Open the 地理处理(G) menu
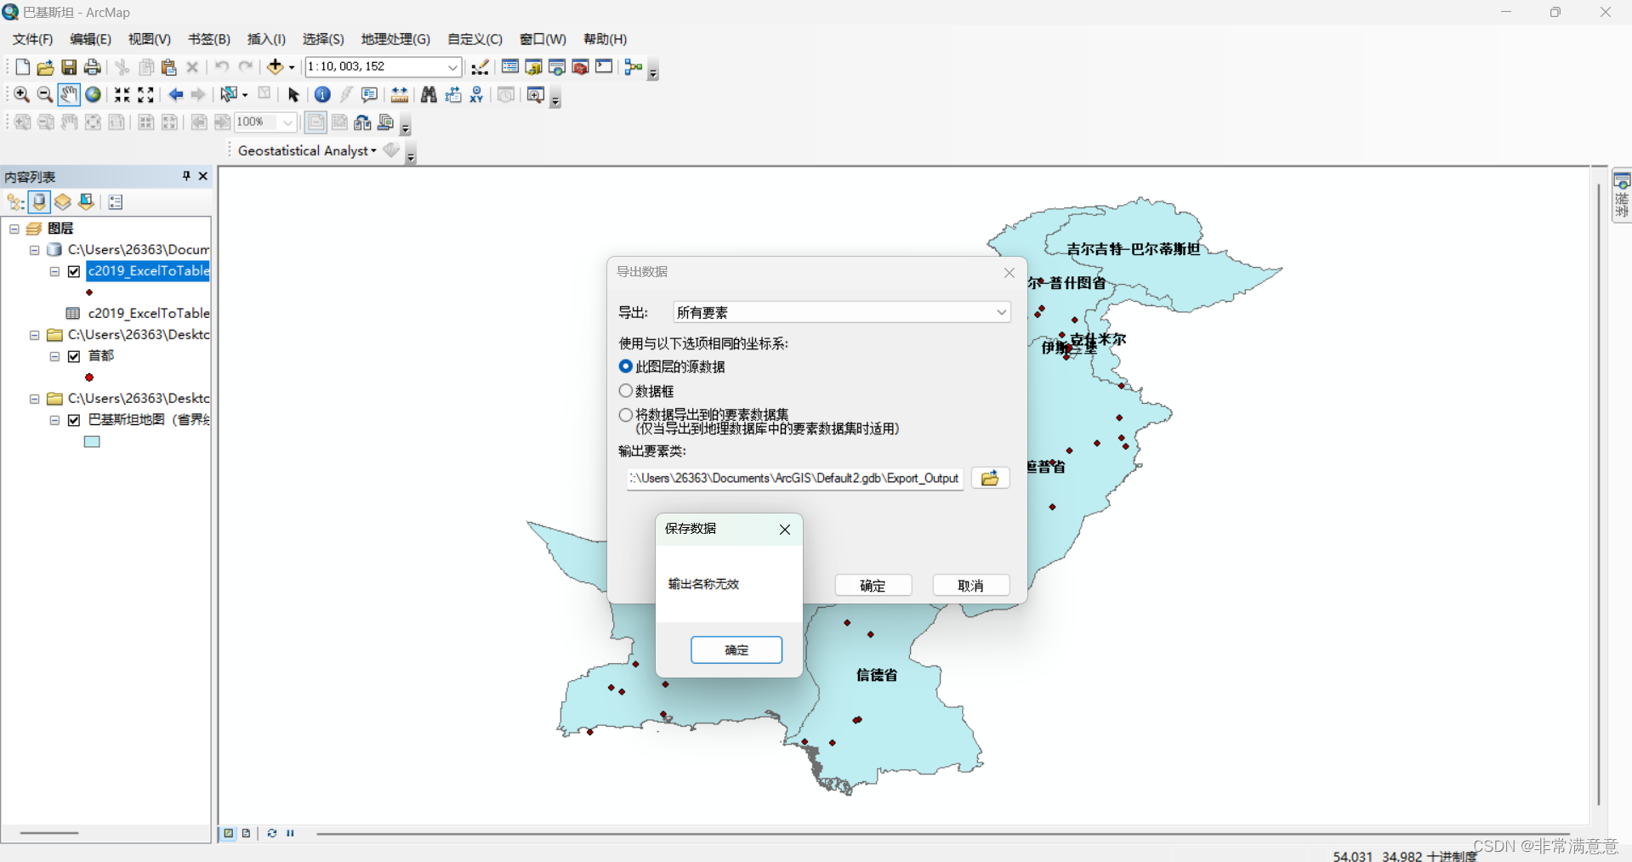 pos(395,39)
